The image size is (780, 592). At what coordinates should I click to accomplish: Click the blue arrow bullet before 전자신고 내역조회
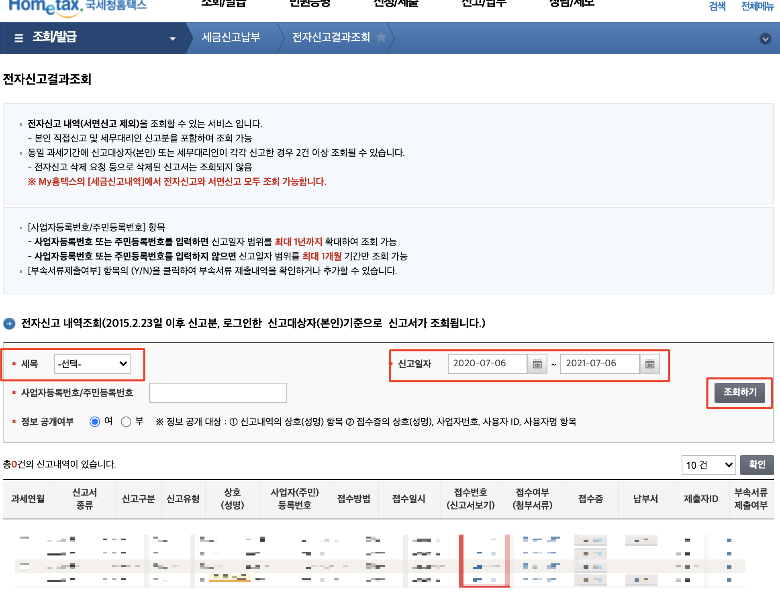coord(9,323)
